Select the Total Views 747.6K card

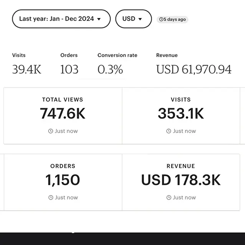(x=63, y=116)
